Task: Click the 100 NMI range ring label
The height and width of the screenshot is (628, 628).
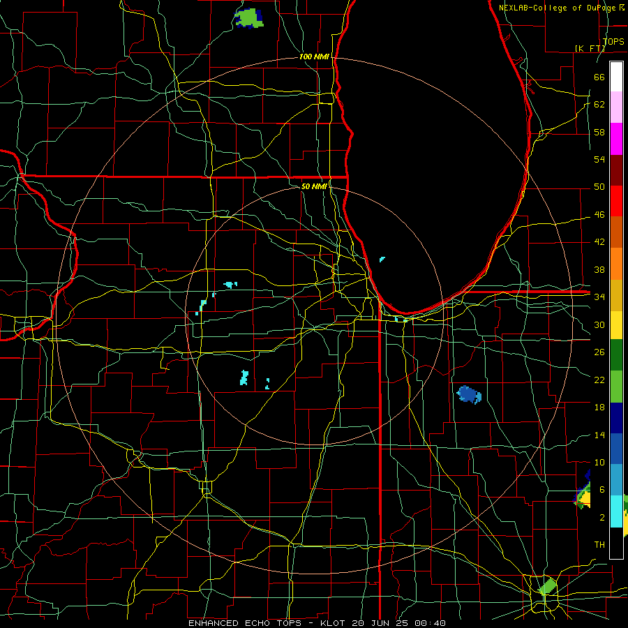Action: [x=314, y=57]
